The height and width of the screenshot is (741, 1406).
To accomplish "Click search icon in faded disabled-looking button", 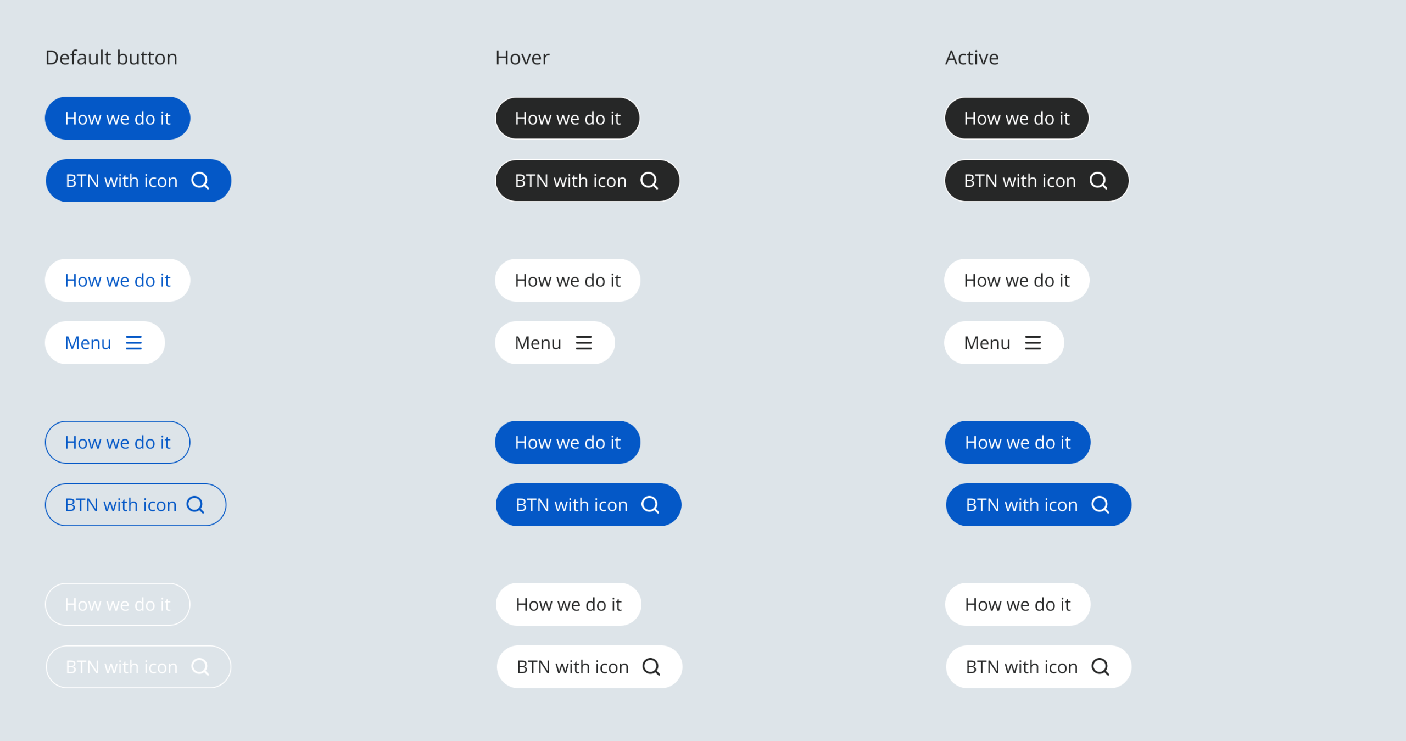I will pyautogui.click(x=200, y=667).
